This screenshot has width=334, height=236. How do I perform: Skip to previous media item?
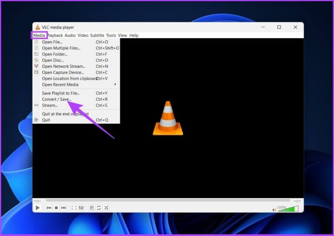tap(49, 208)
